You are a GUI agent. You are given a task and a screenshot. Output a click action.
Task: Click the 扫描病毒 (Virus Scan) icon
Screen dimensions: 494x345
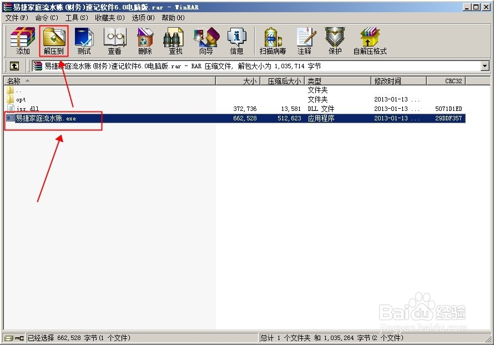point(273,41)
